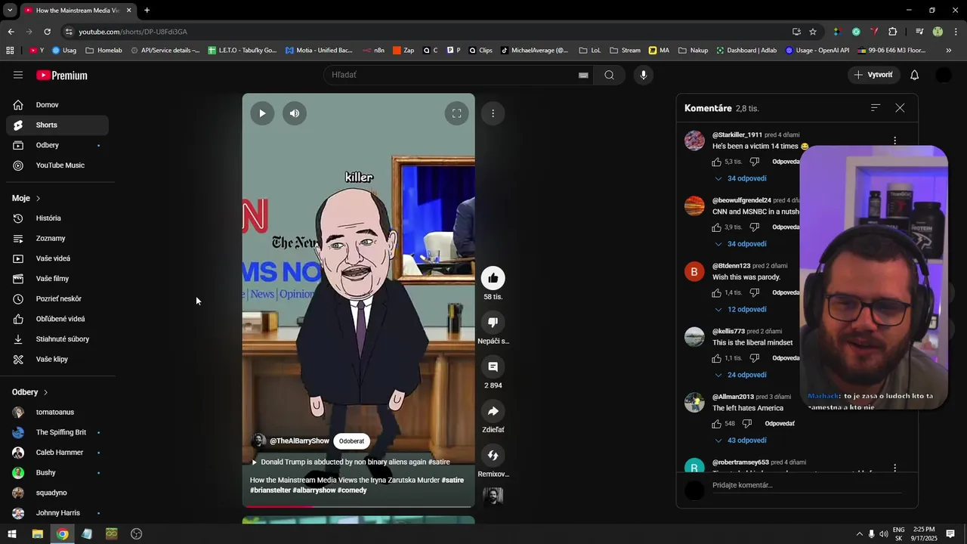This screenshot has height=544, width=967.
Task: Open Vaše klipy in the sidebar
Action: (x=57, y=359)
